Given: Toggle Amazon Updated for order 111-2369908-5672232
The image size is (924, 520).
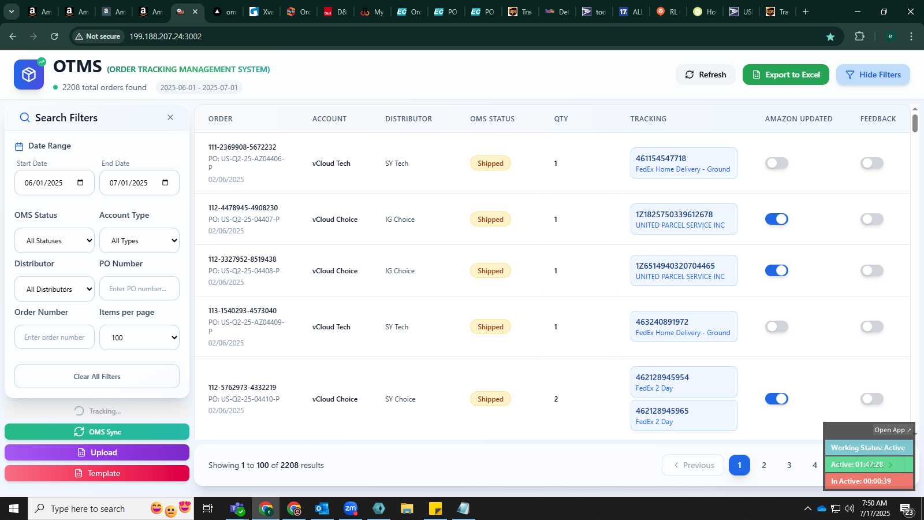Looking at the screenshot, I should point(777,163).
